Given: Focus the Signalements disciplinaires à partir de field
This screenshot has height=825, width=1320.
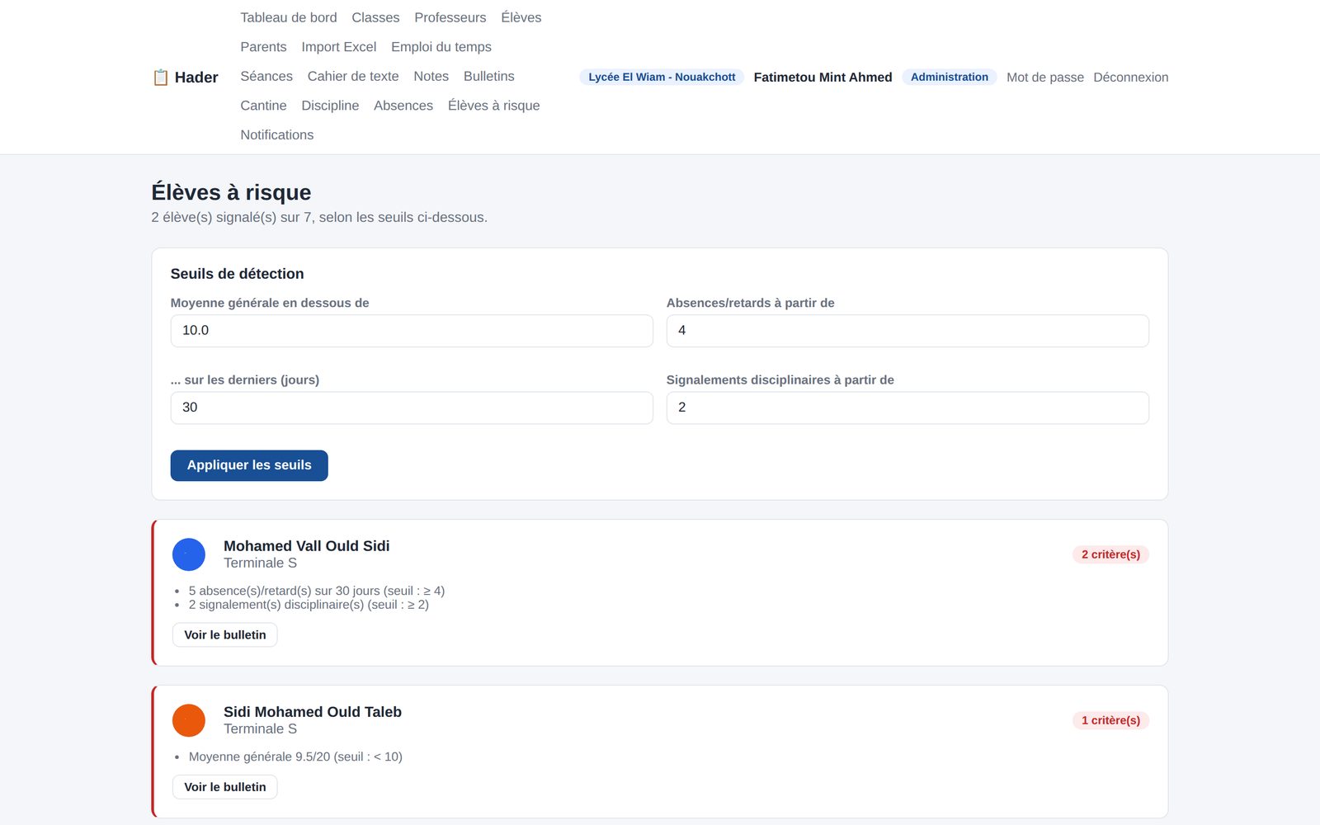Looking at the screenshot, I should (x=907, y=408).
